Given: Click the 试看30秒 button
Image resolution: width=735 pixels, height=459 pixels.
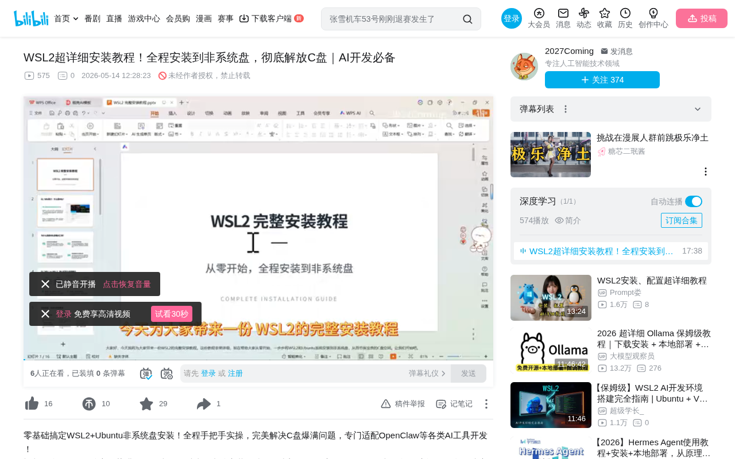Looking at the screenshot, I should point(172,314).
